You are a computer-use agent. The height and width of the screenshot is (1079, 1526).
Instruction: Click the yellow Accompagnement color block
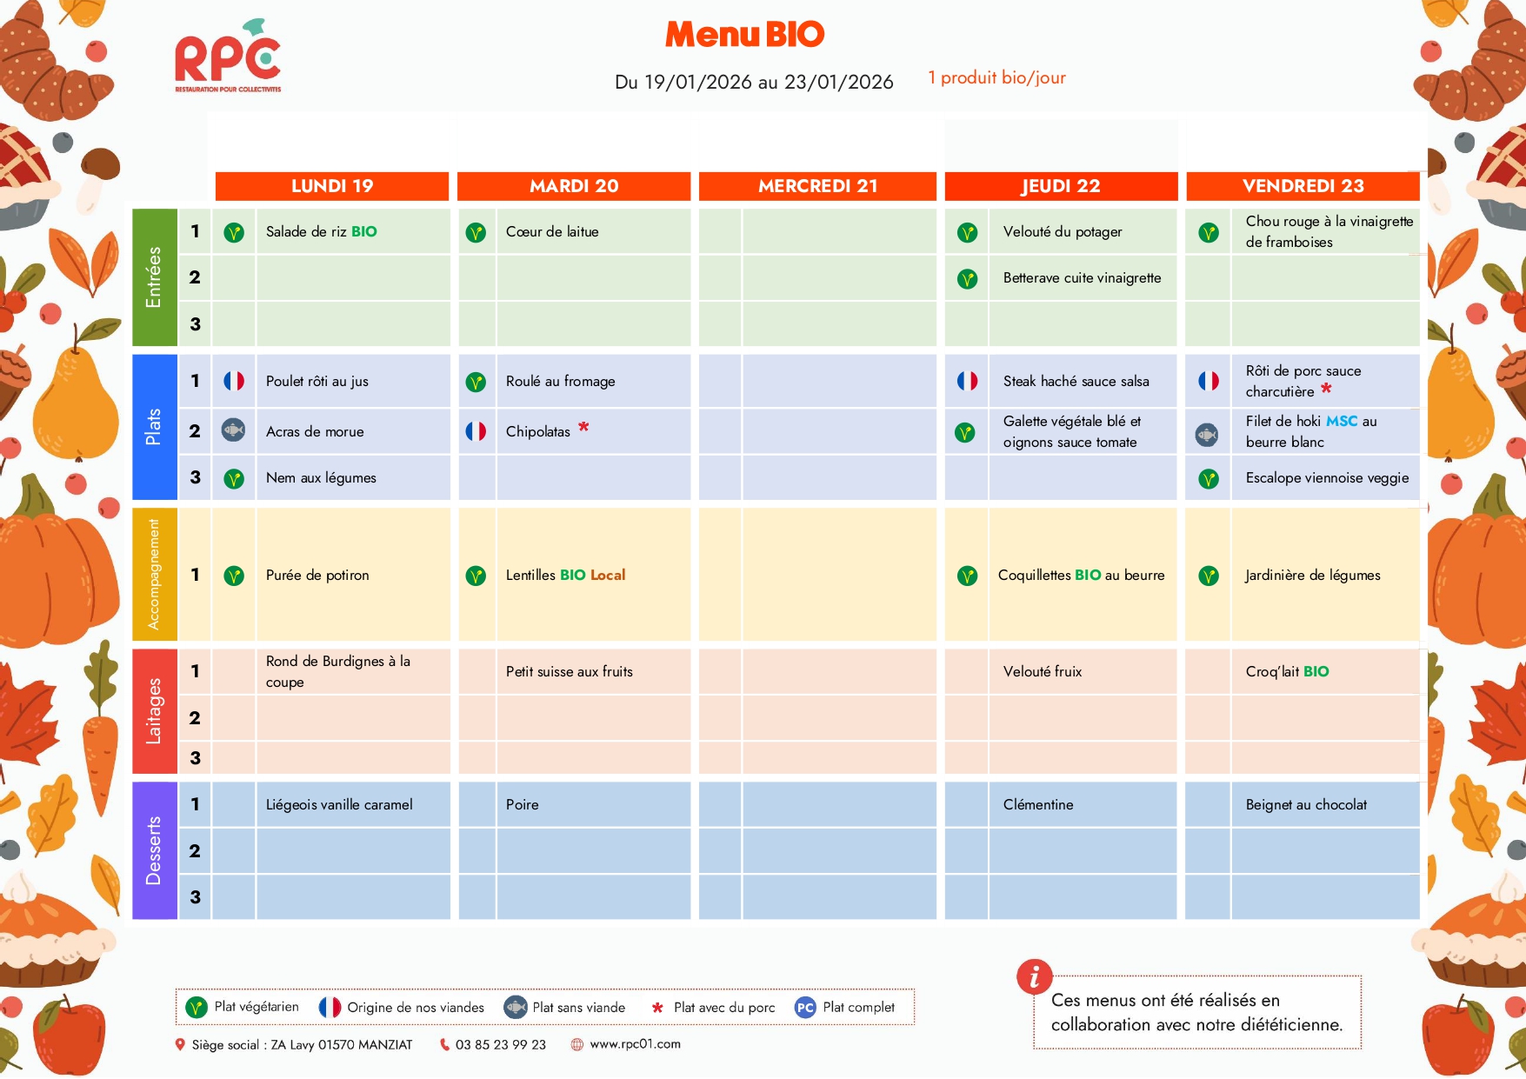154,574
